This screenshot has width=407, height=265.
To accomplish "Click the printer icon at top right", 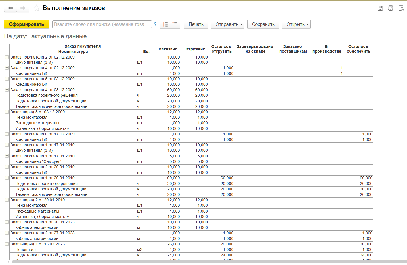I will click(391, 8).
